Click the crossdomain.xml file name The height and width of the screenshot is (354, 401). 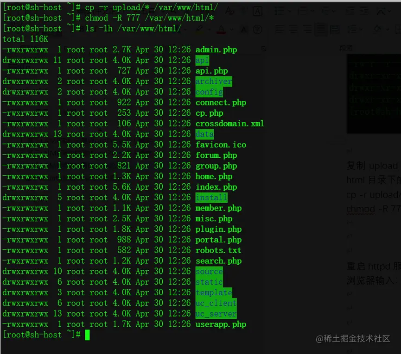pos(229,124)
